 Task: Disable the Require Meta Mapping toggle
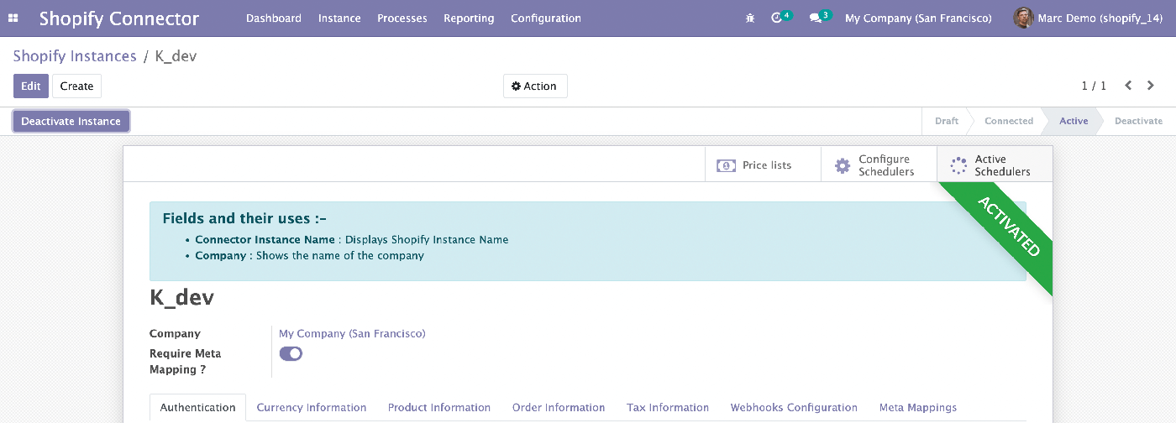pos(291,353)
